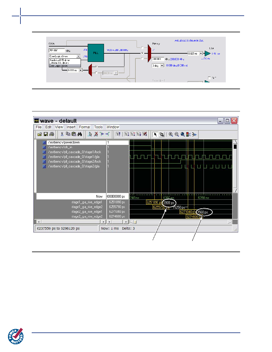Click the Find binoculars icon
Screen dimensions: 272x352
[80, 134]
